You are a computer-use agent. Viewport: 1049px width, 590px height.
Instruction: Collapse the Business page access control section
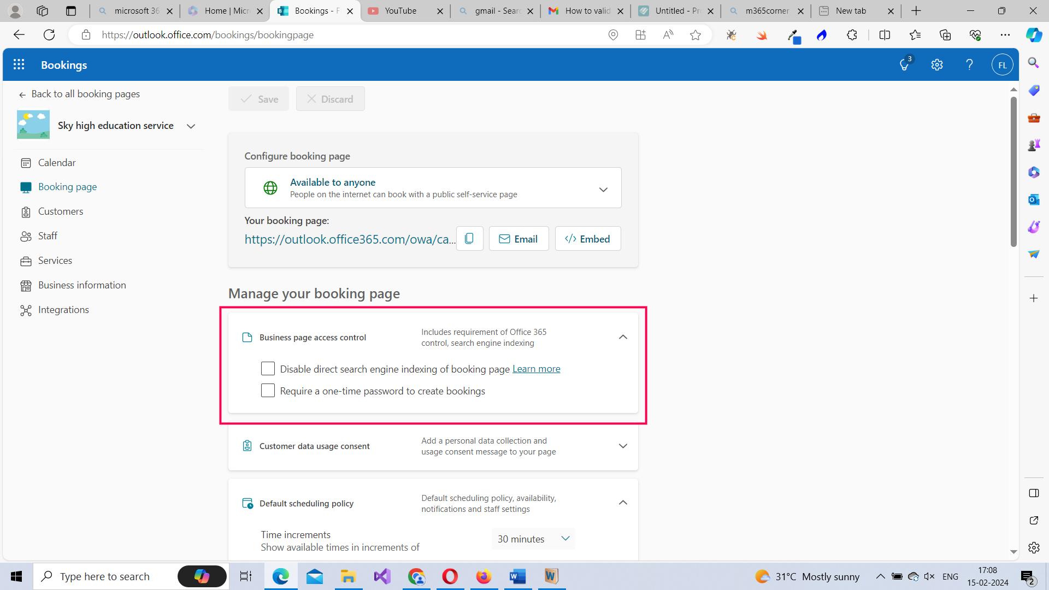pos(623,337)
